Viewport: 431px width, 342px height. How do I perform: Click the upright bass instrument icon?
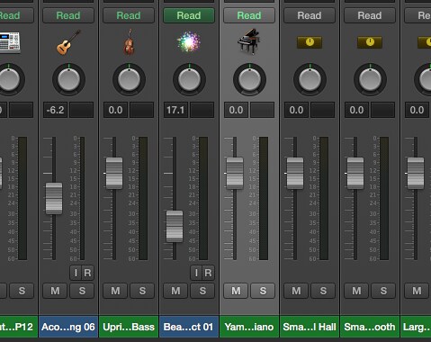pos(129,42)
